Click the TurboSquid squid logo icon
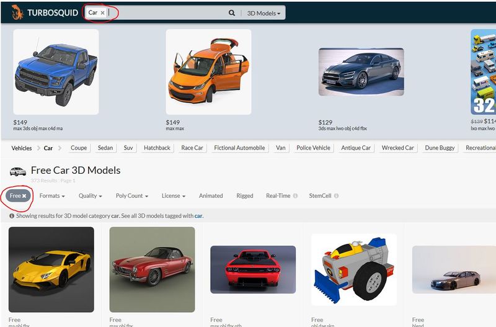Image resolution: width=496 pixels, height=327 pixels. coord(17,12)
